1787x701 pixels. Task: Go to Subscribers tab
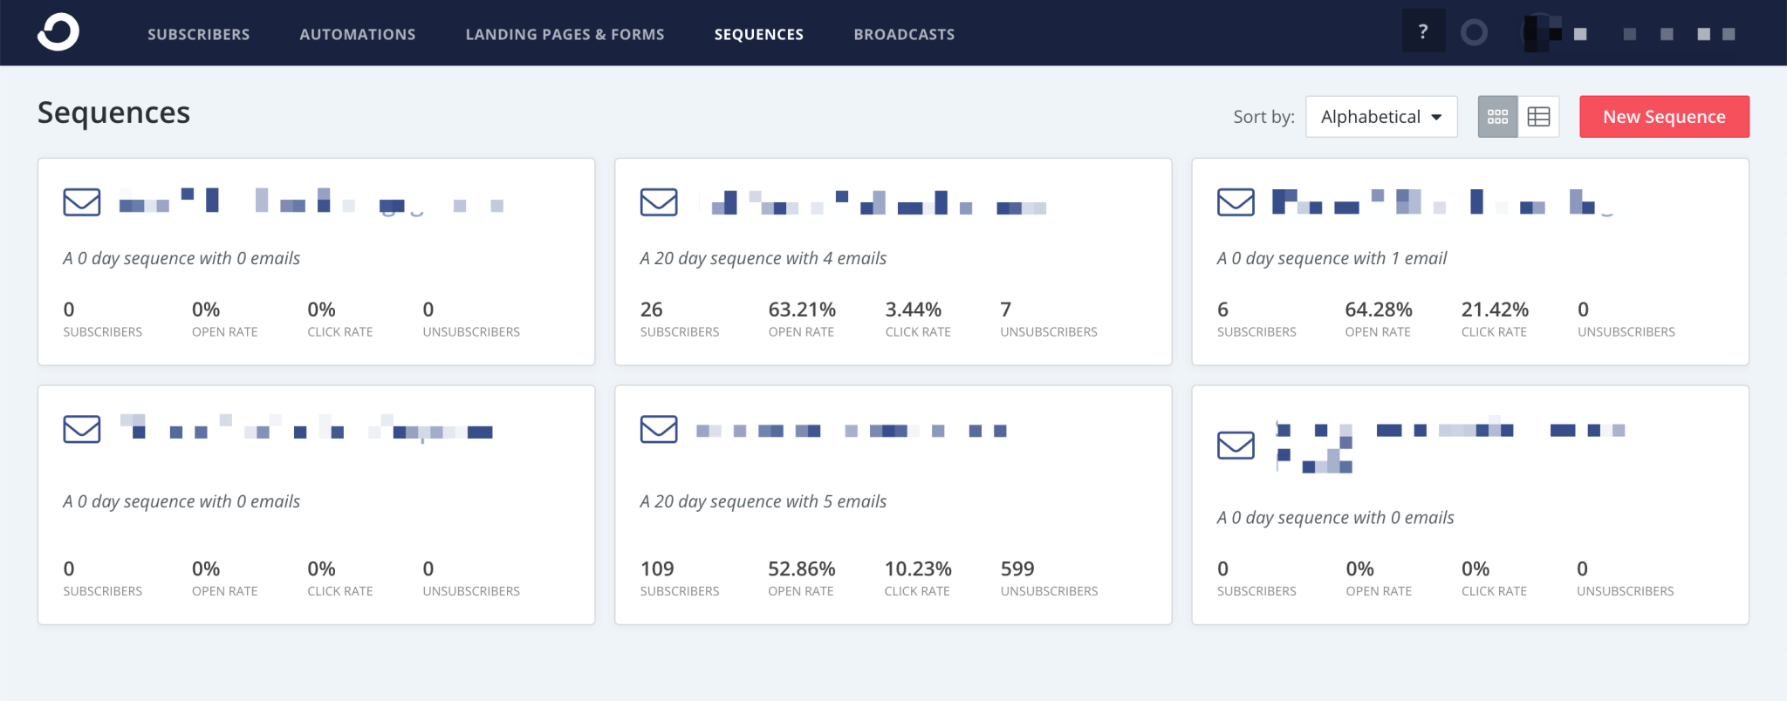tap(199, 34)
